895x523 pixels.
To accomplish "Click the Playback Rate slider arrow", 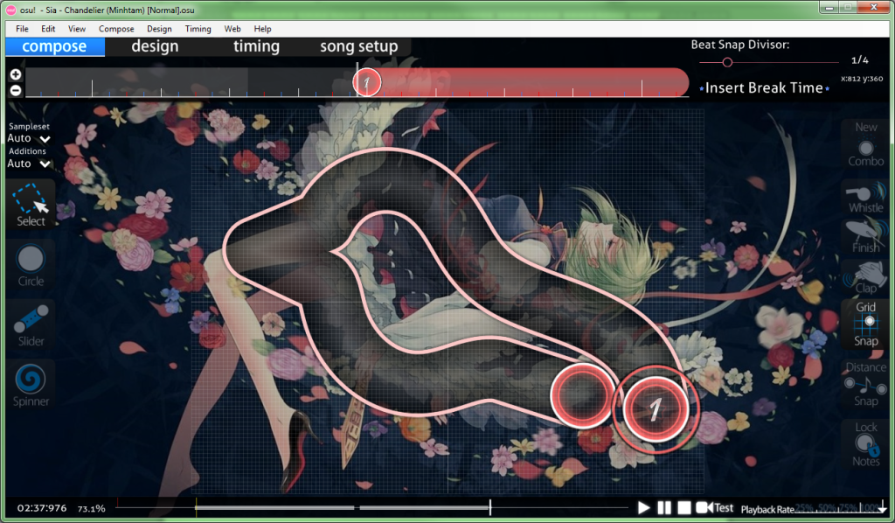I will pos(883,506).
